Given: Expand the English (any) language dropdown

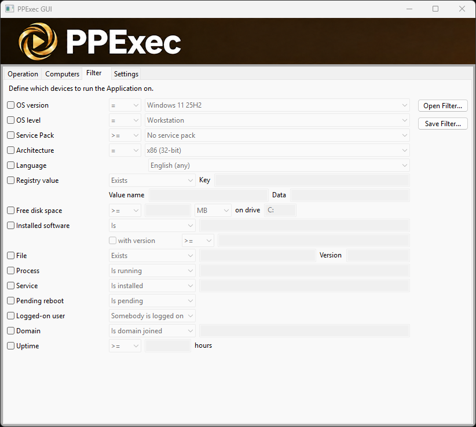Looking at the screenshot, I should [279, 165].
